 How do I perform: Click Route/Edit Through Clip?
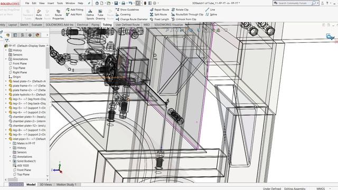click(x=187, y=14)
